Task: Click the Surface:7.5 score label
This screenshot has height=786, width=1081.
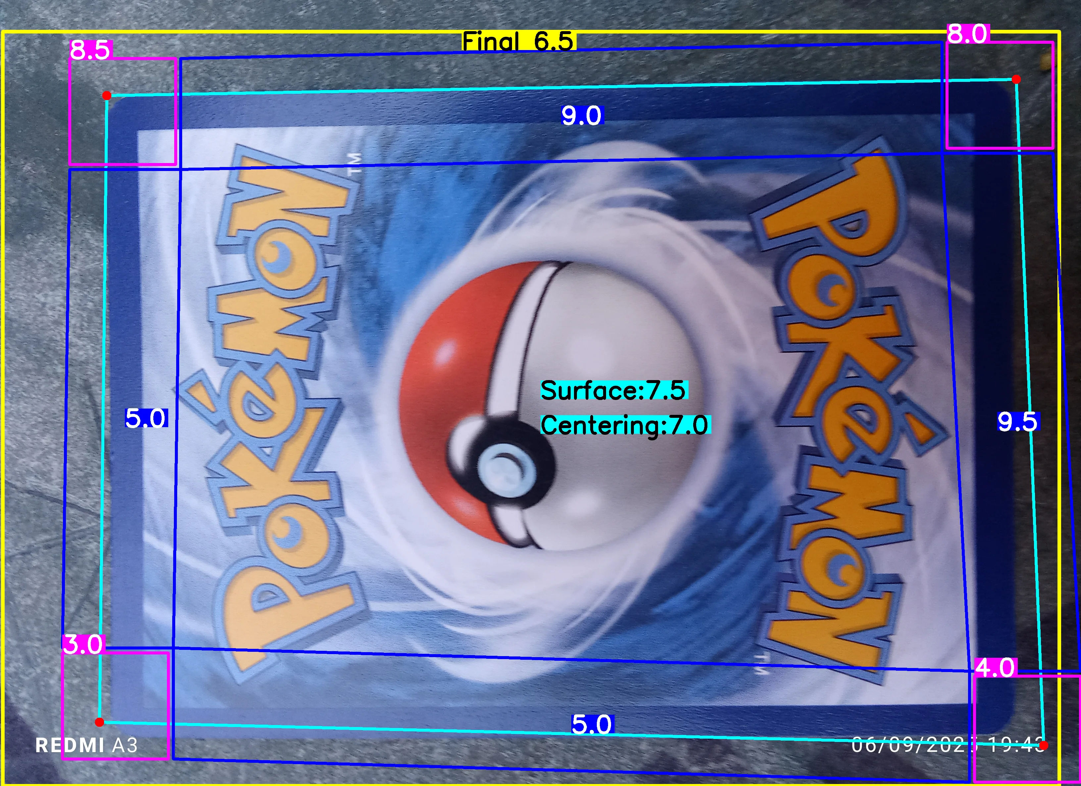Action: pyautogui.click(x=614, y=390)
